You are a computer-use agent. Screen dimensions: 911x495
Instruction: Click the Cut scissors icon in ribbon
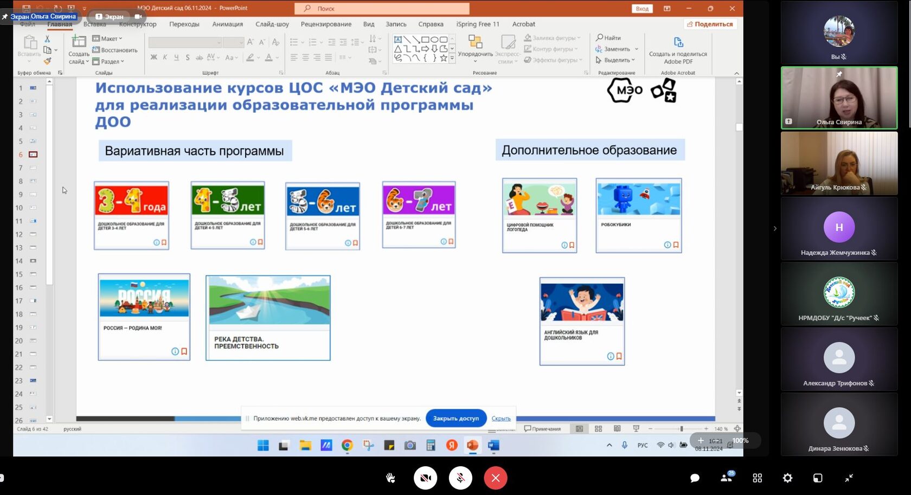(47, 38)
